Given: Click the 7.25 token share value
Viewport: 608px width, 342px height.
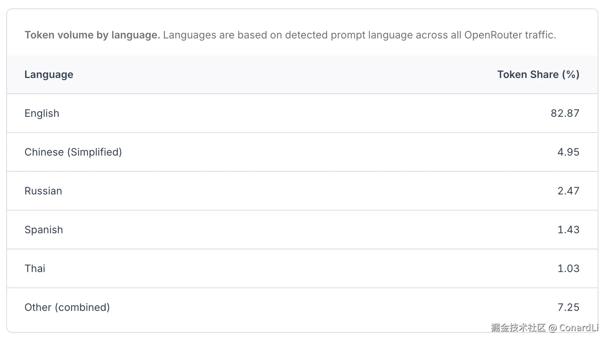Looking at the screenshot, I should pos(568,308).
